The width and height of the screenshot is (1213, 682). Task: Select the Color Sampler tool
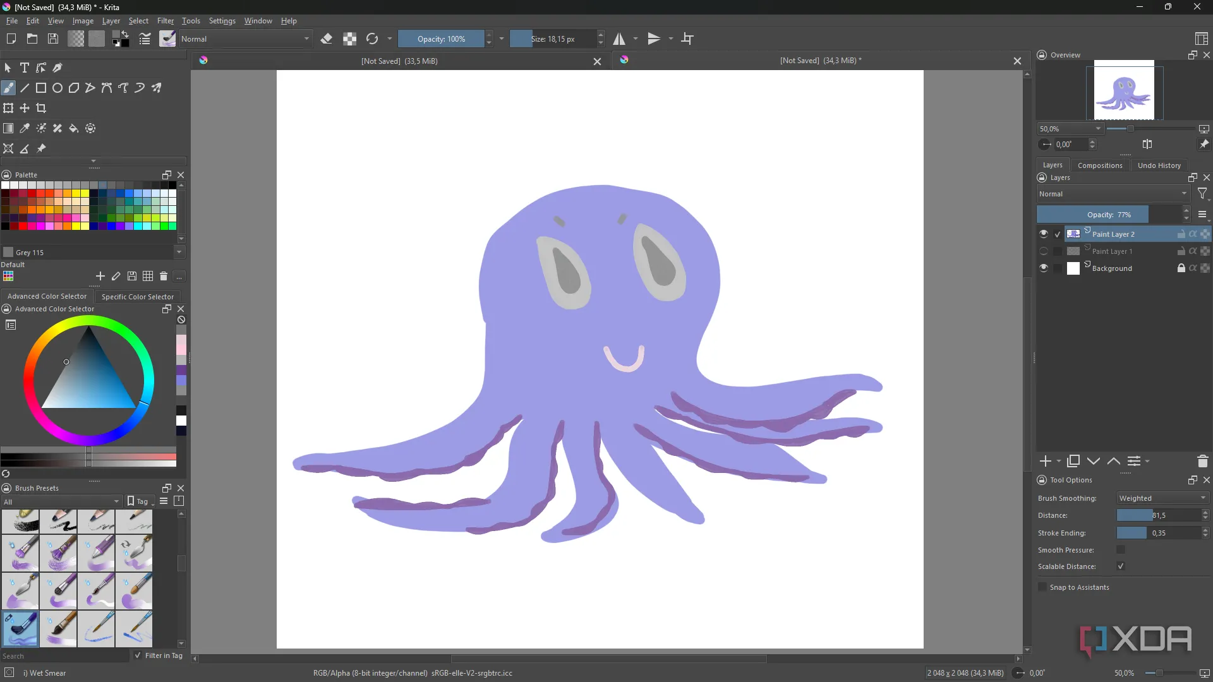point(24,128)
